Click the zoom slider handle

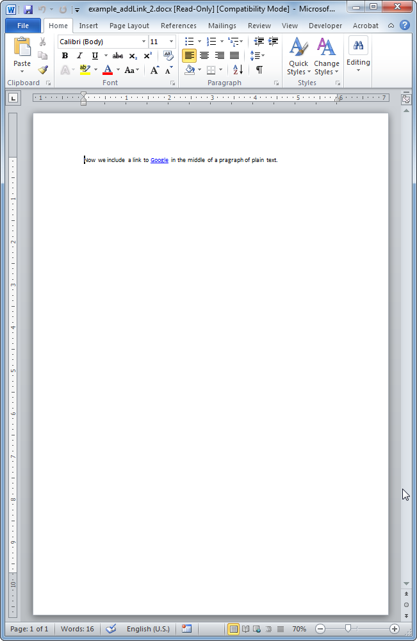tap(348, 629)
